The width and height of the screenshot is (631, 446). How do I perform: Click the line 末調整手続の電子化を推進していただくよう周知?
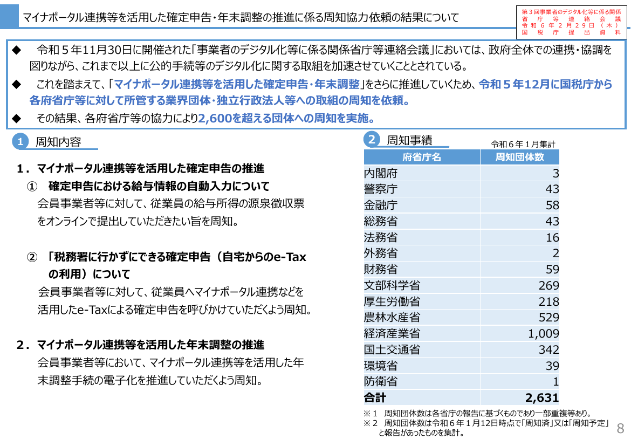point(150,380)
